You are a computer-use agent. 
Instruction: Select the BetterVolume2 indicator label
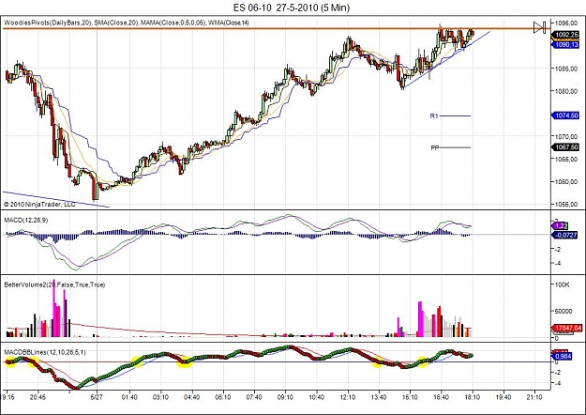(54, 284)
